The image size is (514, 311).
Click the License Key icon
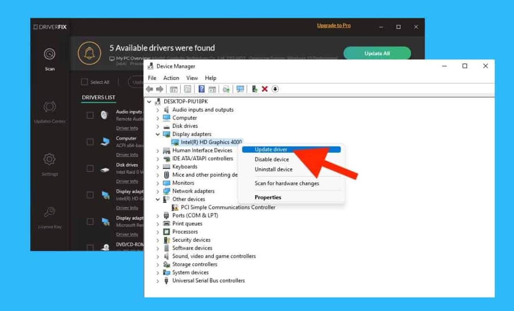tap(49, 212)
